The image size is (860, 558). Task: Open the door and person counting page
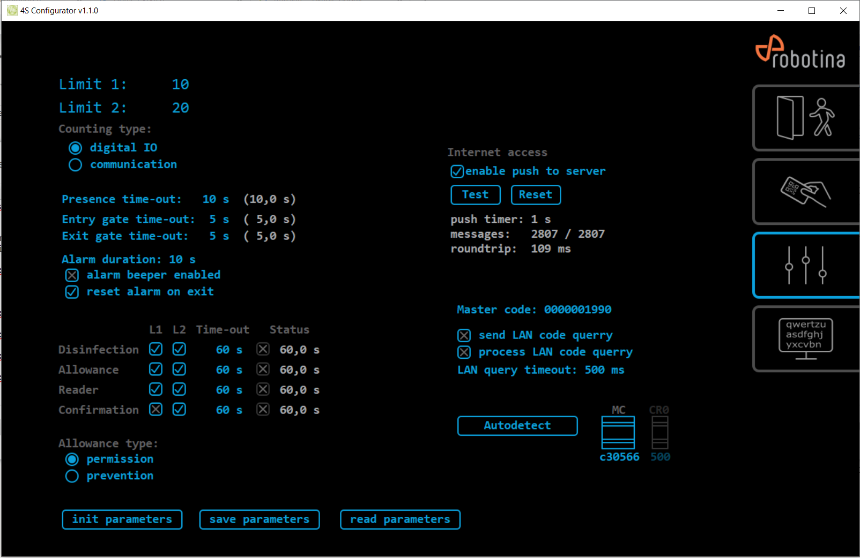[x=805, y=118]
